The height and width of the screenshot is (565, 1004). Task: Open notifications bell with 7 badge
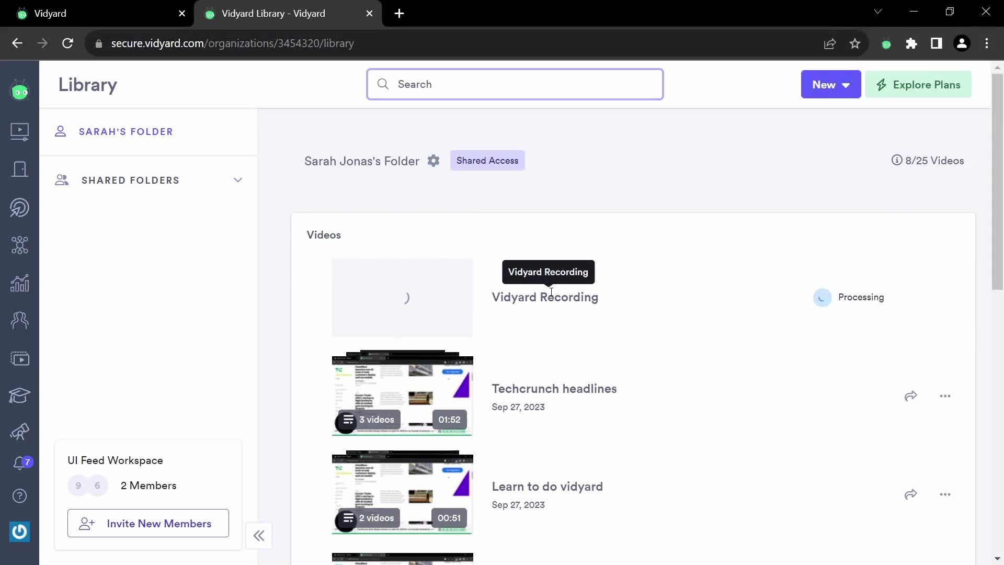[22, 463]
